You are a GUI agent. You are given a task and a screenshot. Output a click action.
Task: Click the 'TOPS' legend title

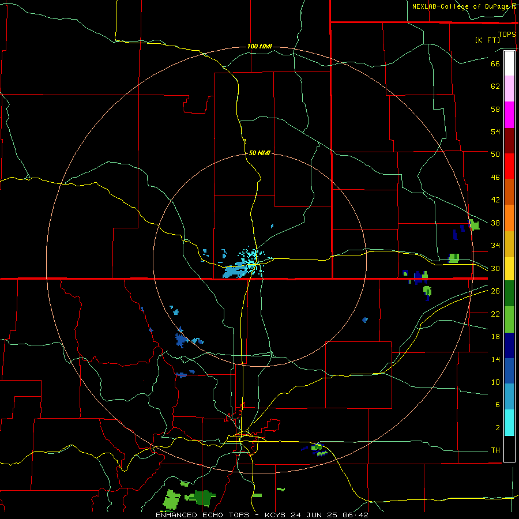click(507, 34)
